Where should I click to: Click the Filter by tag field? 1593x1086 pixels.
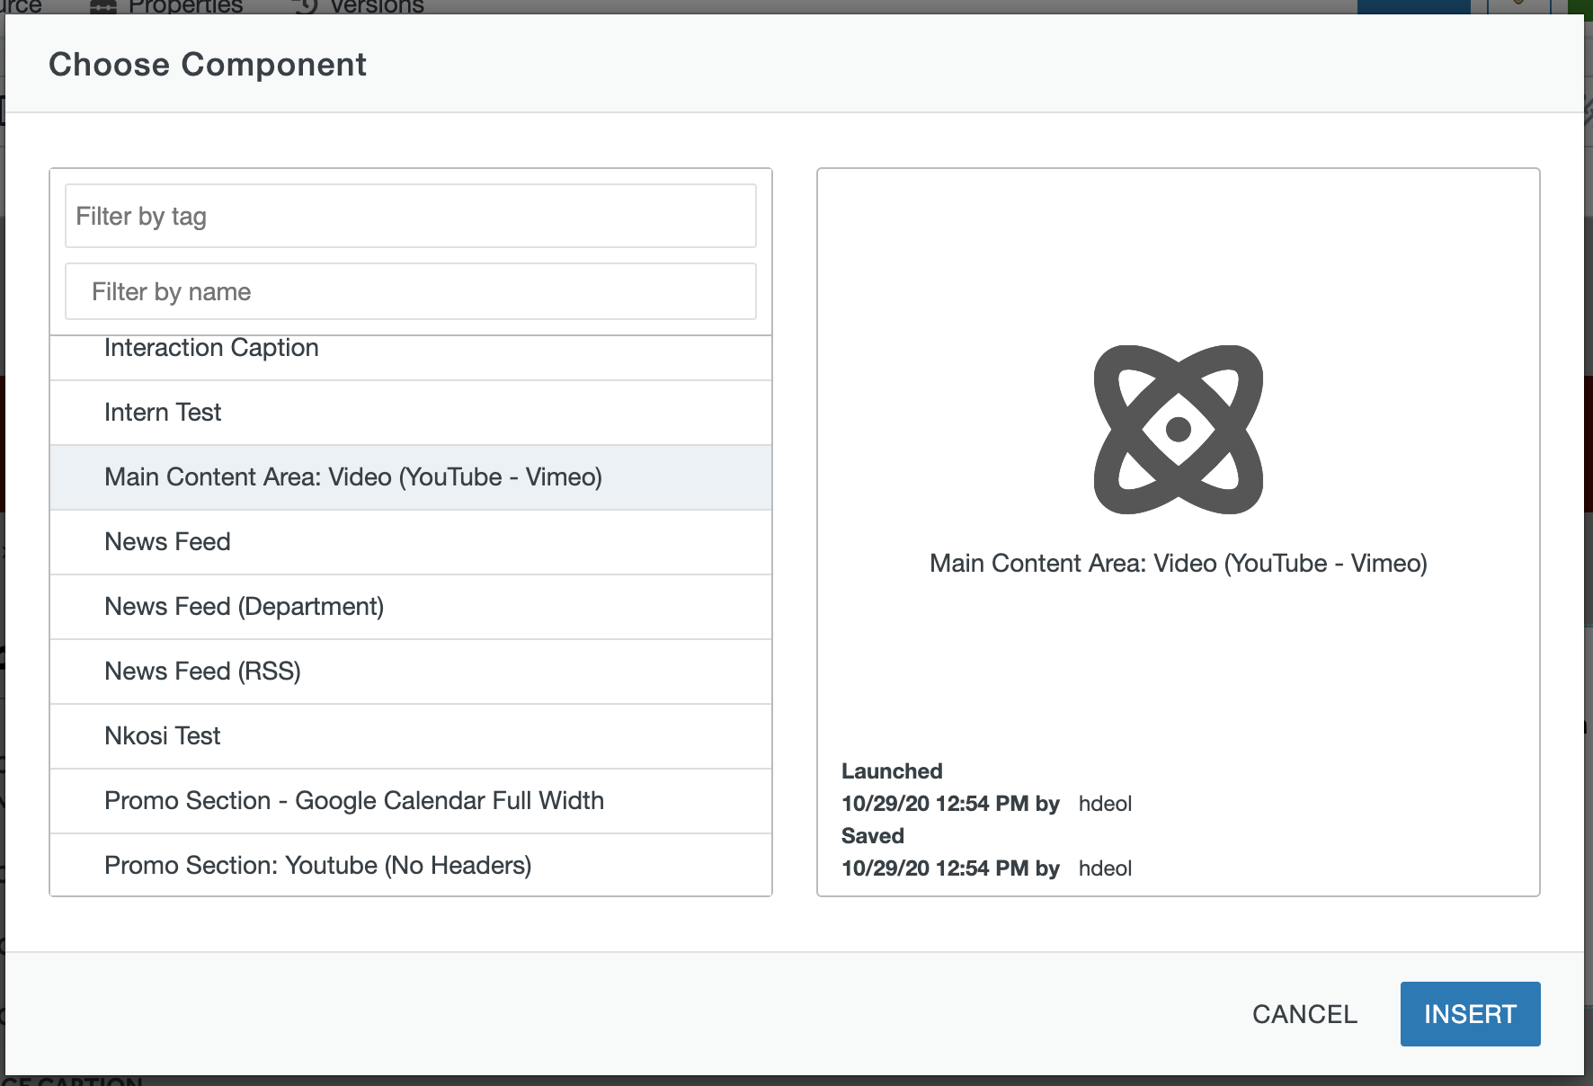point(410,216)
